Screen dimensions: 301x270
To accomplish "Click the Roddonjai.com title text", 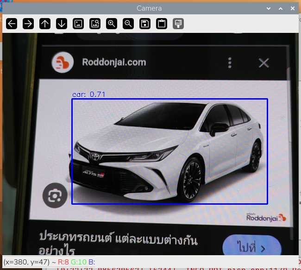I will pos(113,62).
